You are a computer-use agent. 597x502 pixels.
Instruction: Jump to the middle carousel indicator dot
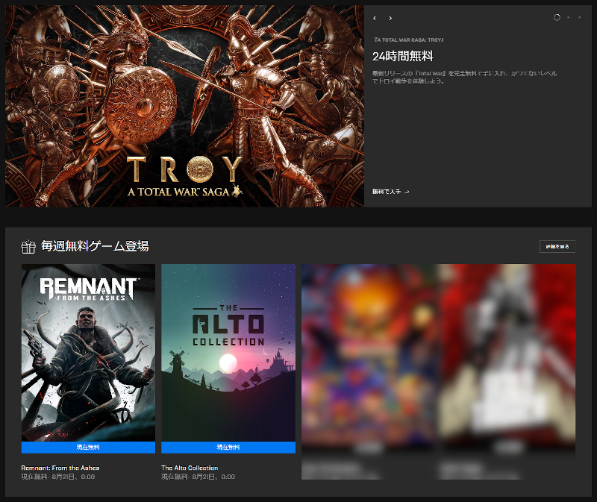pos(569,17)
